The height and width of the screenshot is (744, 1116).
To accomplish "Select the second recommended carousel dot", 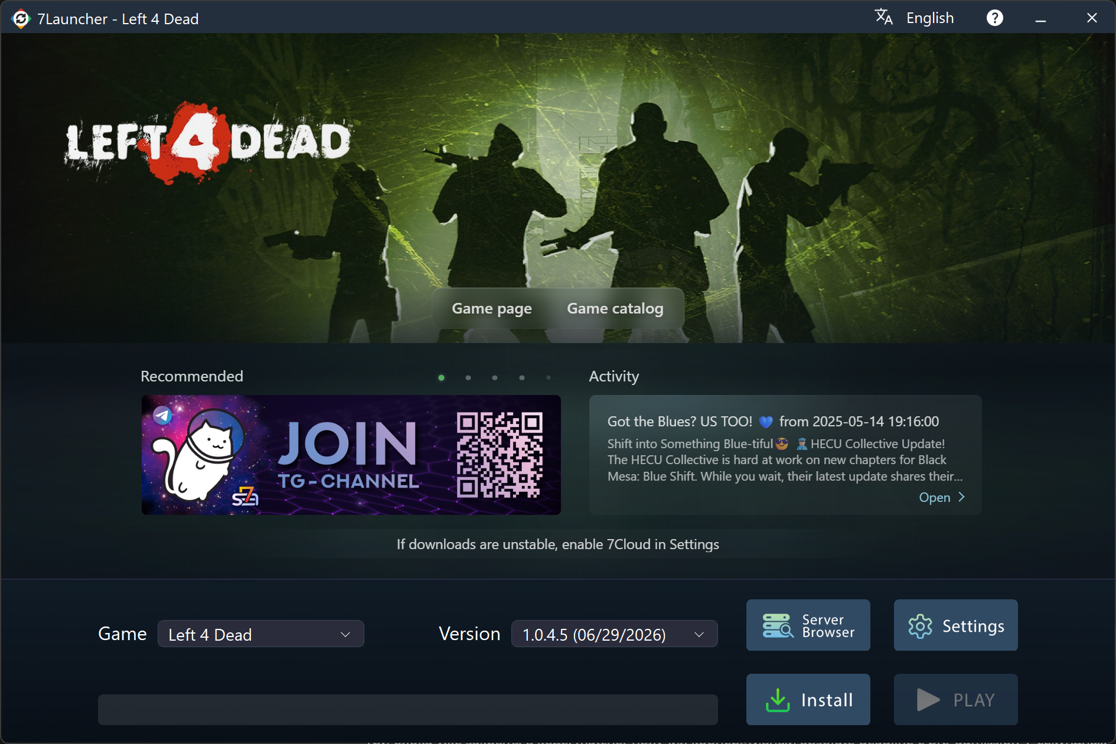I will click(468, 378).
